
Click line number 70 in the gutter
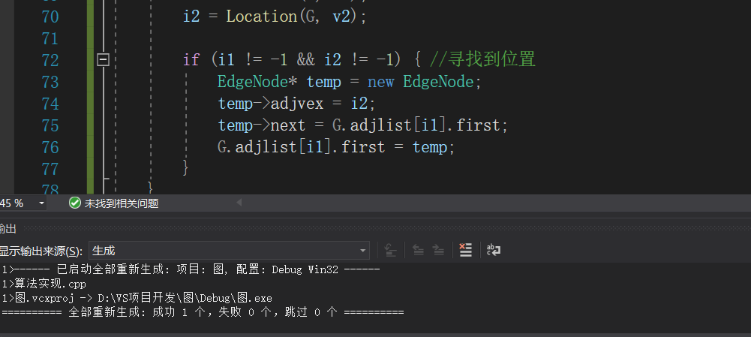[50, 17]
